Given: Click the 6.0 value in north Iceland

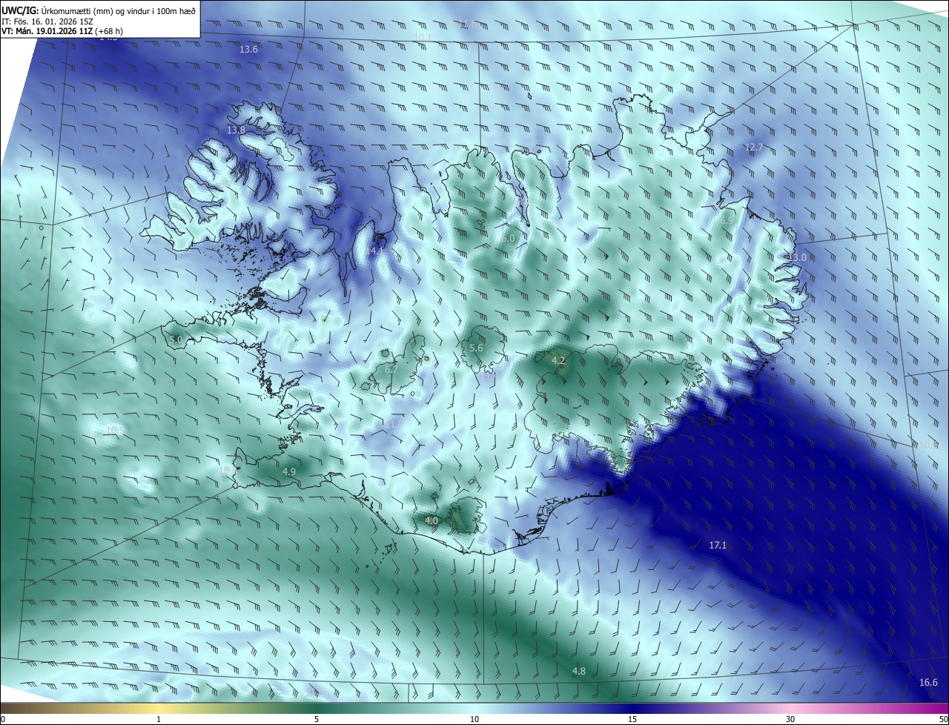Looking at the screenshot, I should click(x=508, y=238).
